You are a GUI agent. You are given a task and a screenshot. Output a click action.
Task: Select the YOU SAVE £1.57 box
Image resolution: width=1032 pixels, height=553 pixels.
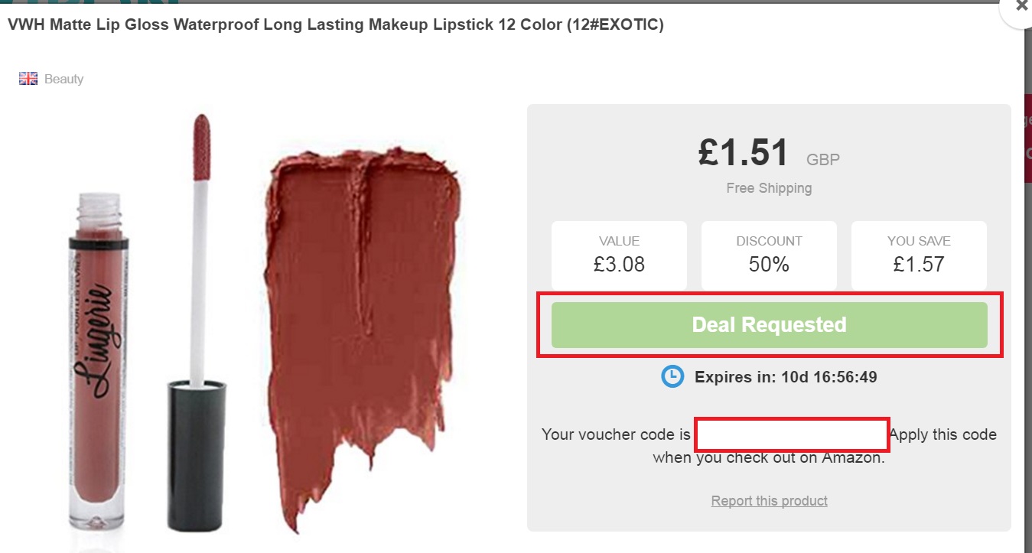[919, 255]
